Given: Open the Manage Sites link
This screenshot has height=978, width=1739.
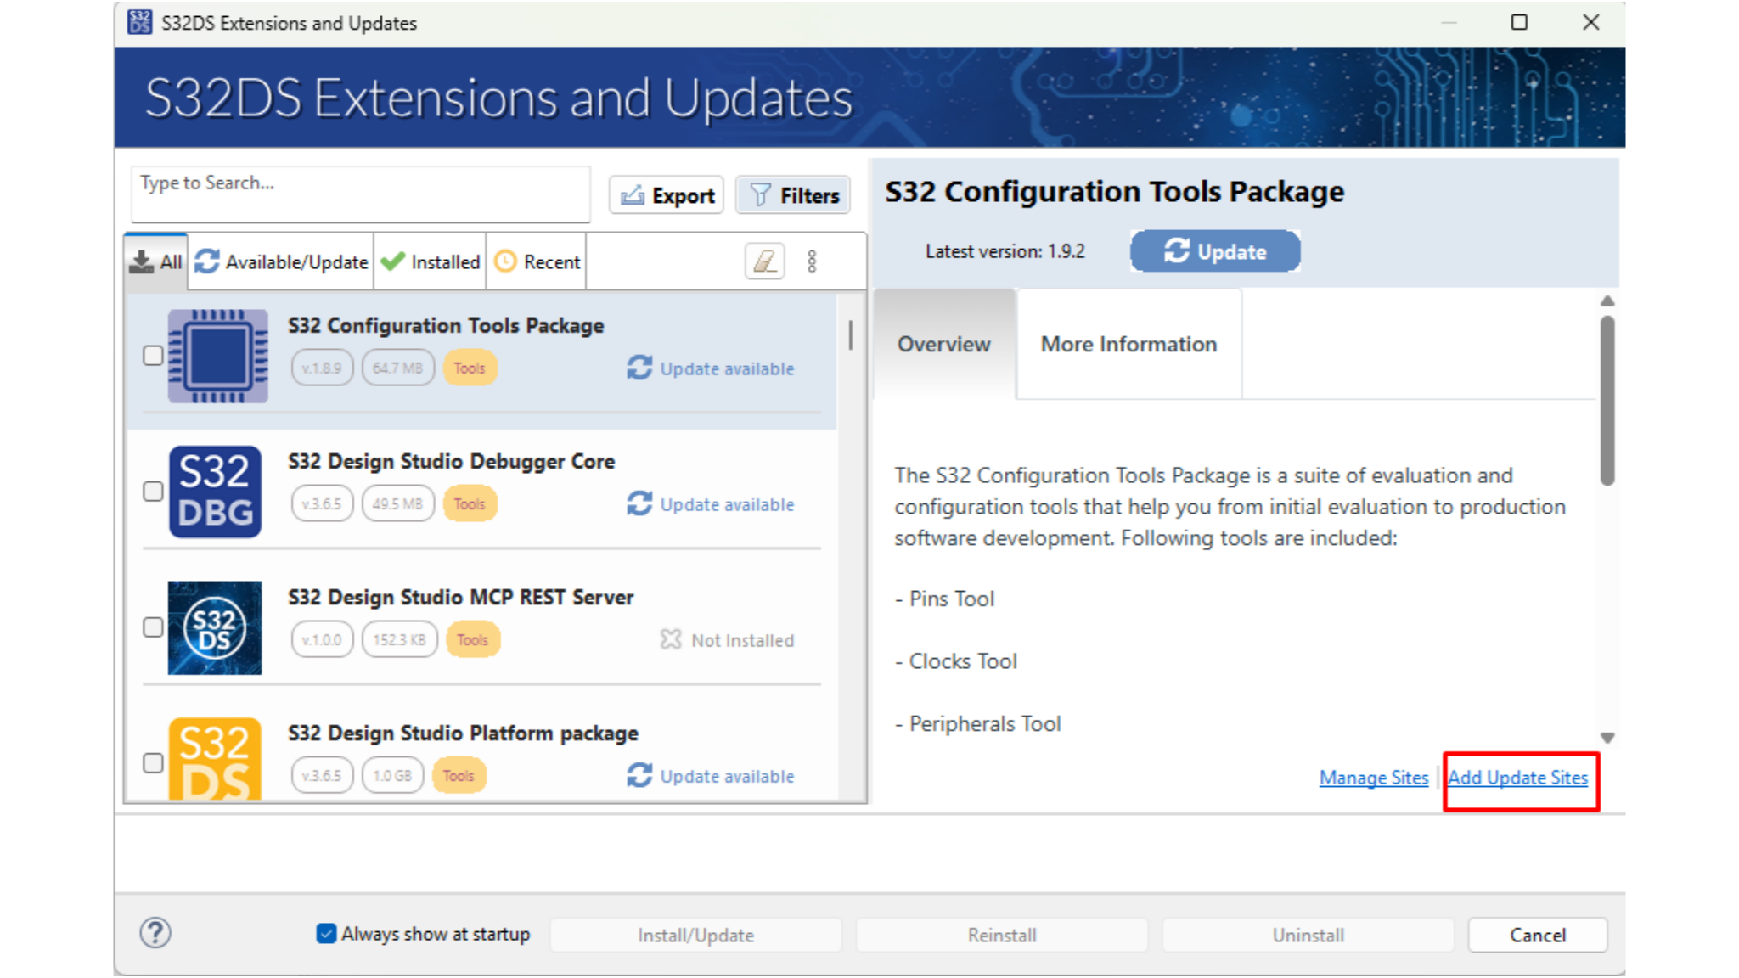Looking at the screenshot, I should tap(1374, 778).
